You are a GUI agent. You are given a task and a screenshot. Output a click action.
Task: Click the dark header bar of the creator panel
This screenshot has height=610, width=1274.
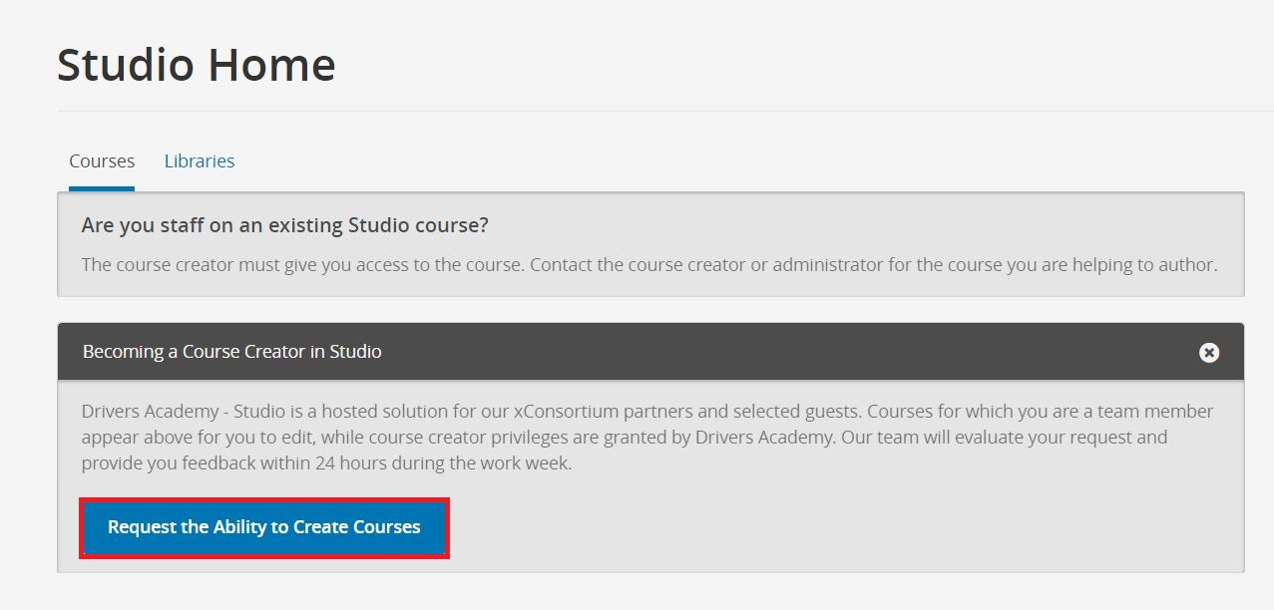pos(650,351)
